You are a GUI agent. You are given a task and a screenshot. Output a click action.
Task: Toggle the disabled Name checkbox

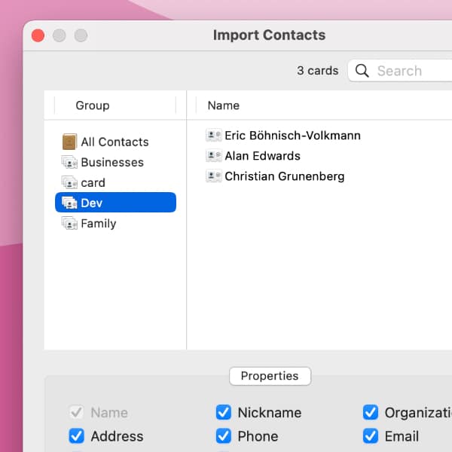tap(77, 412)
